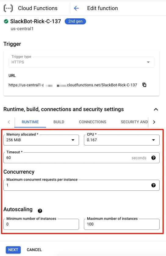Switch to the CONNECTIONS tab
The height and width of the screenshot is (256, 166).
point(92,122)
